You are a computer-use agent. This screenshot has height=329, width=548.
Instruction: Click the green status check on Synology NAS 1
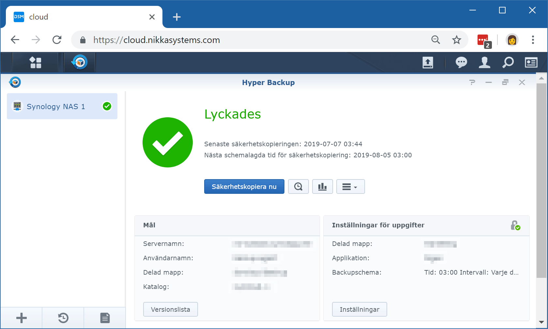[107, 106]
